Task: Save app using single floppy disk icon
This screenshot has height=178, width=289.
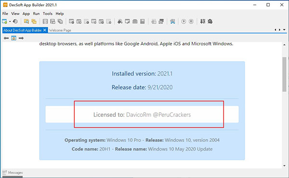Action: tap(45, 21)
